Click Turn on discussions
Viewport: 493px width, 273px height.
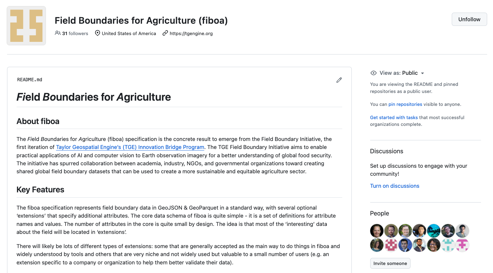(x=395, y=186)
